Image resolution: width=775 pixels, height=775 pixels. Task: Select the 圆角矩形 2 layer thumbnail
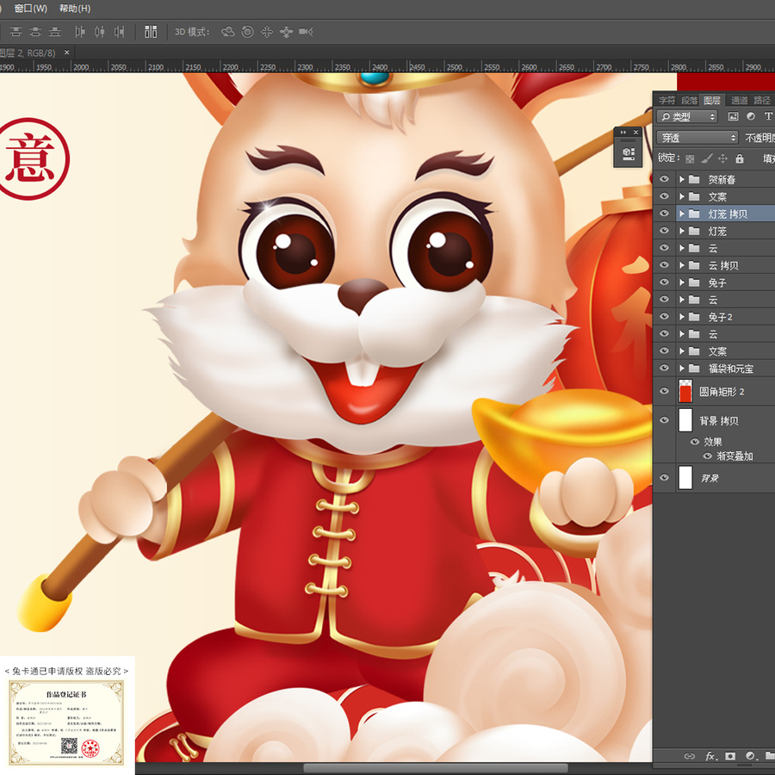685,392
